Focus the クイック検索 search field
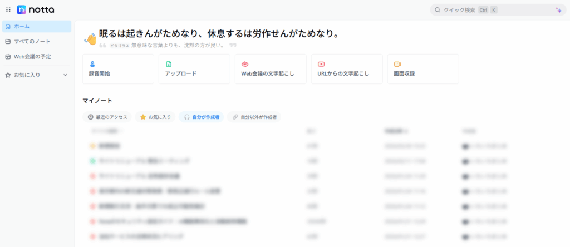The image size is (570, 247). 498,10
